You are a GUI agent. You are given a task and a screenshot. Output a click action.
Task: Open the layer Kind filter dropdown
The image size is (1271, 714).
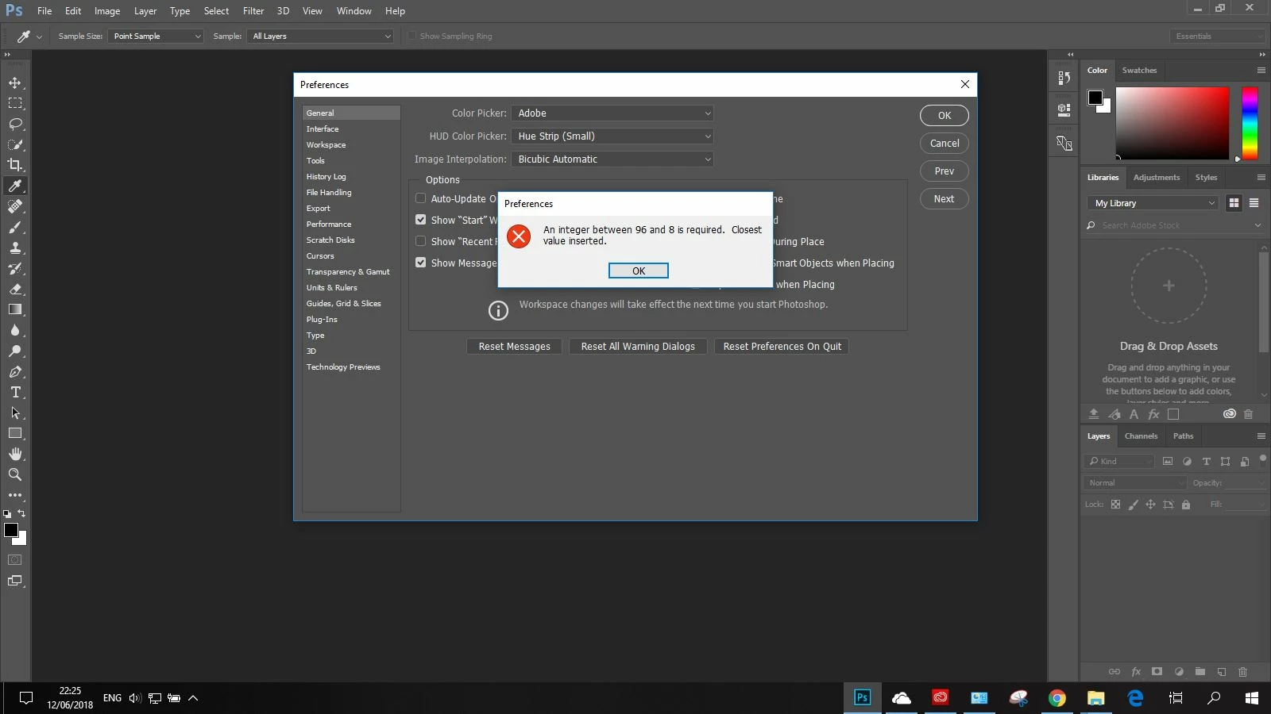(x=1119, y=461)
